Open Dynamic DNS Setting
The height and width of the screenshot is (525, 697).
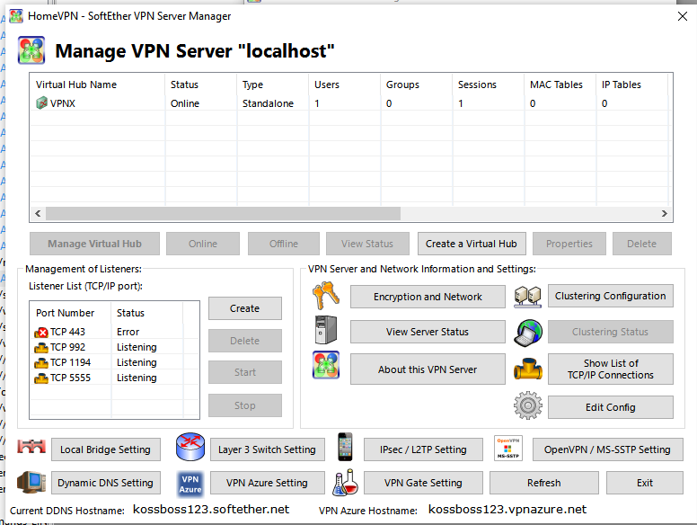106,483
